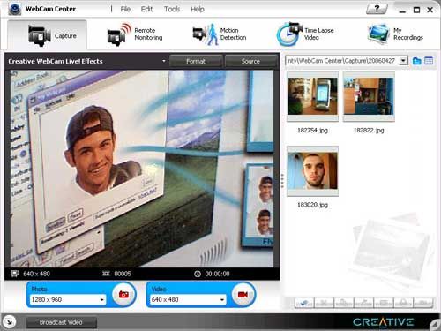Expand the Creative WebCam Live! Effects device dropdown

point(164,61)
